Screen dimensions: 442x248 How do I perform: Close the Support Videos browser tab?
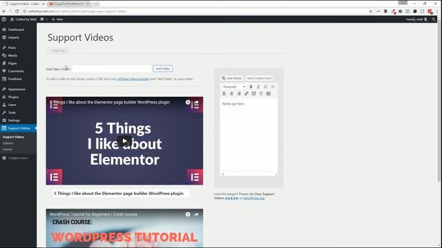44,4
